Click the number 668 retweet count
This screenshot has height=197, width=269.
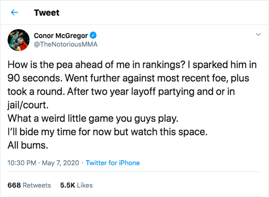coord(14,185)
